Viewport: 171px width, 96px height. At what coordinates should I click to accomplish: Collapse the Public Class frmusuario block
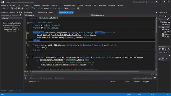point(28,23)
